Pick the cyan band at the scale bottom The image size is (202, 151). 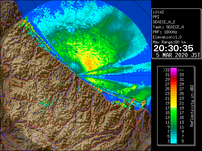click(174, 141)
